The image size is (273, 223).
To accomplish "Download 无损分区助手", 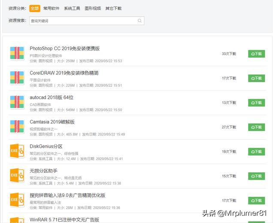I will coord(256,176).
